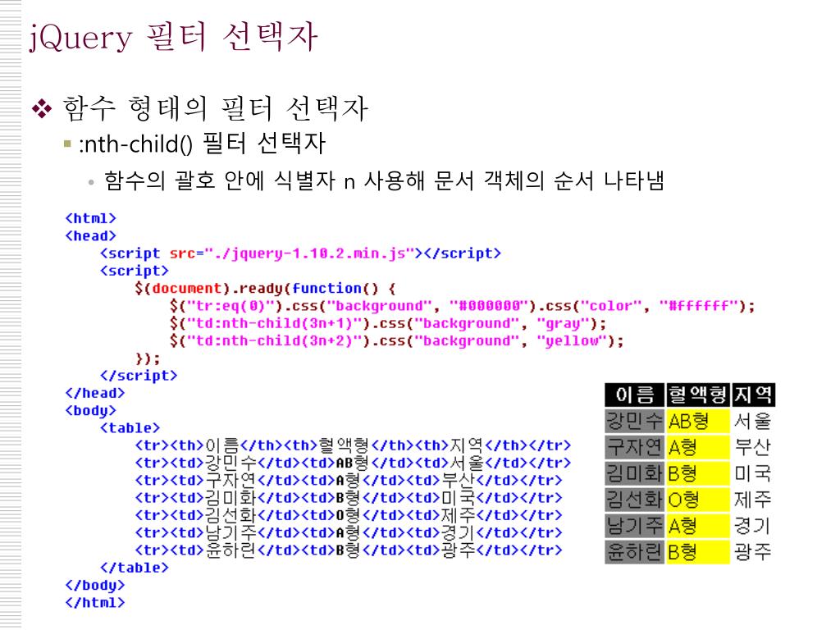Screen dimensions: 840x630
Task: Click the '혈액형' header cell in result table
Action: point(698,395)
